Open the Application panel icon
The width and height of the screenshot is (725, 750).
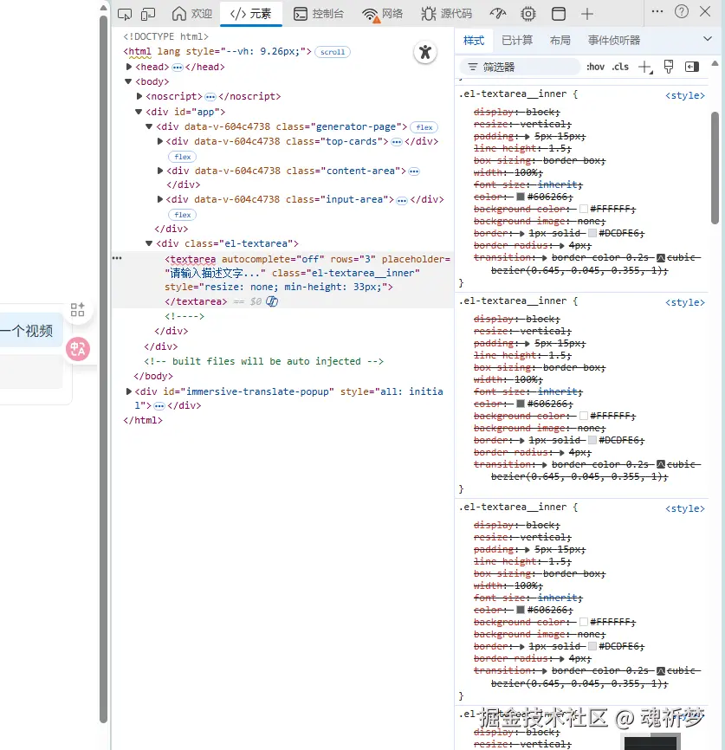coord(559,14)
